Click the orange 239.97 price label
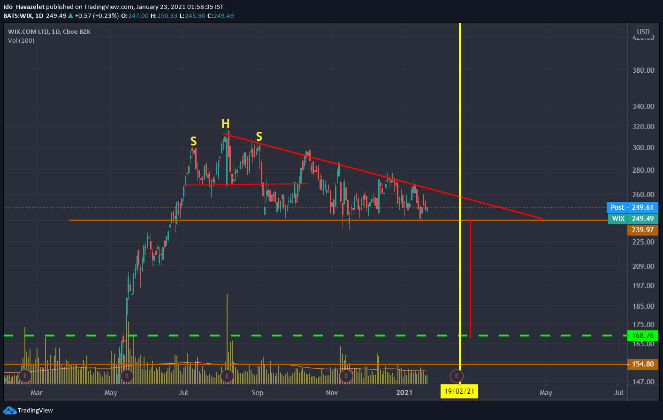The width and height of the screenshot is (663, 420). (642, 230)
